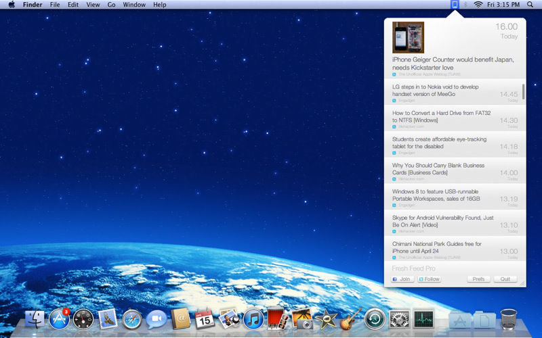Open the Go menu
Viewport: 542px width, 338px height.
pyautogui.click(x=111, y=5)
